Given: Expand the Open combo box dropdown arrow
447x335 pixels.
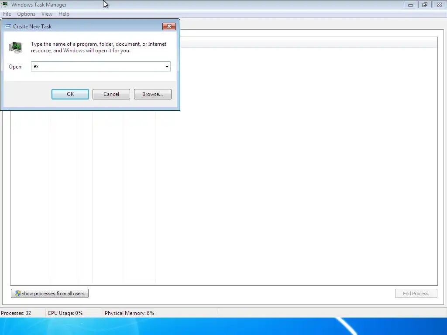Looking at the screenshot, I should (167, 67).
